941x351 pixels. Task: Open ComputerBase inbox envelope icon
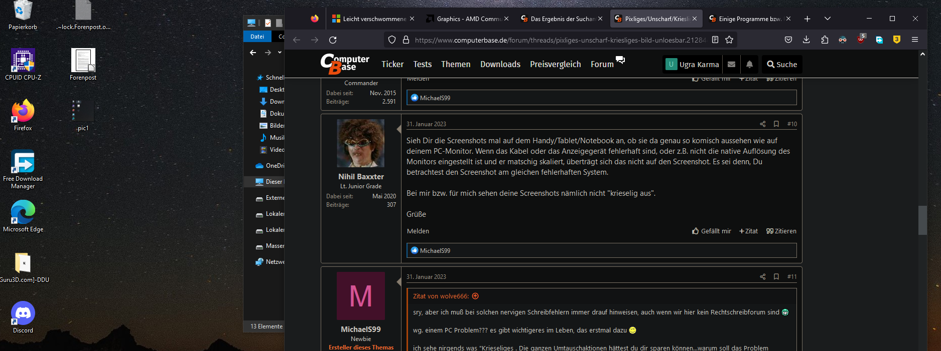[732, 64]
